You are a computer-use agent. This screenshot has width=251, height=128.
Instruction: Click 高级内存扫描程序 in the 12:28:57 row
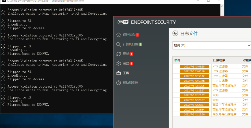[x=225, y=105]
